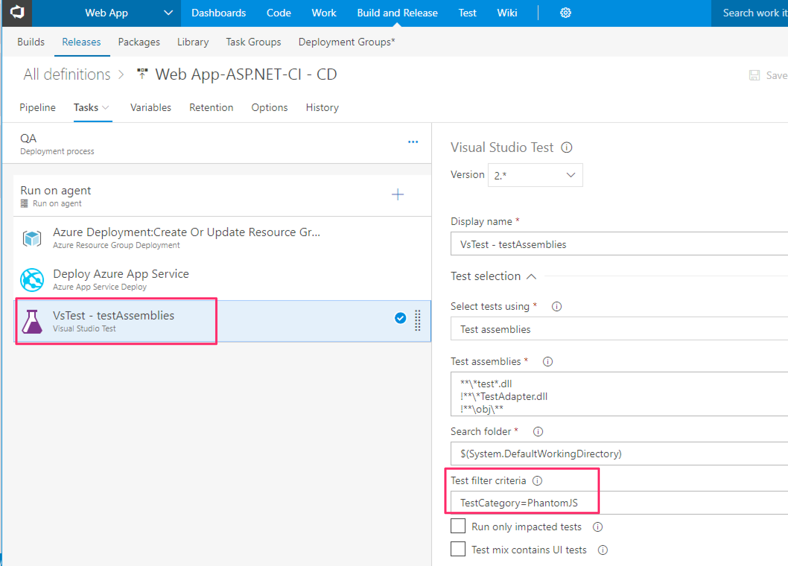Click the plus icon to add a task
Viewport: 788px width, 566px height.
398,194
